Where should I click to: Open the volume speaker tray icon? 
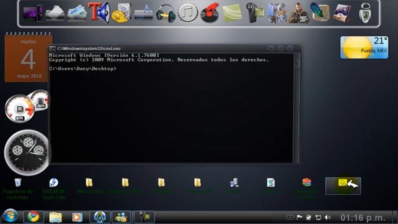click(x=328, y=217)
